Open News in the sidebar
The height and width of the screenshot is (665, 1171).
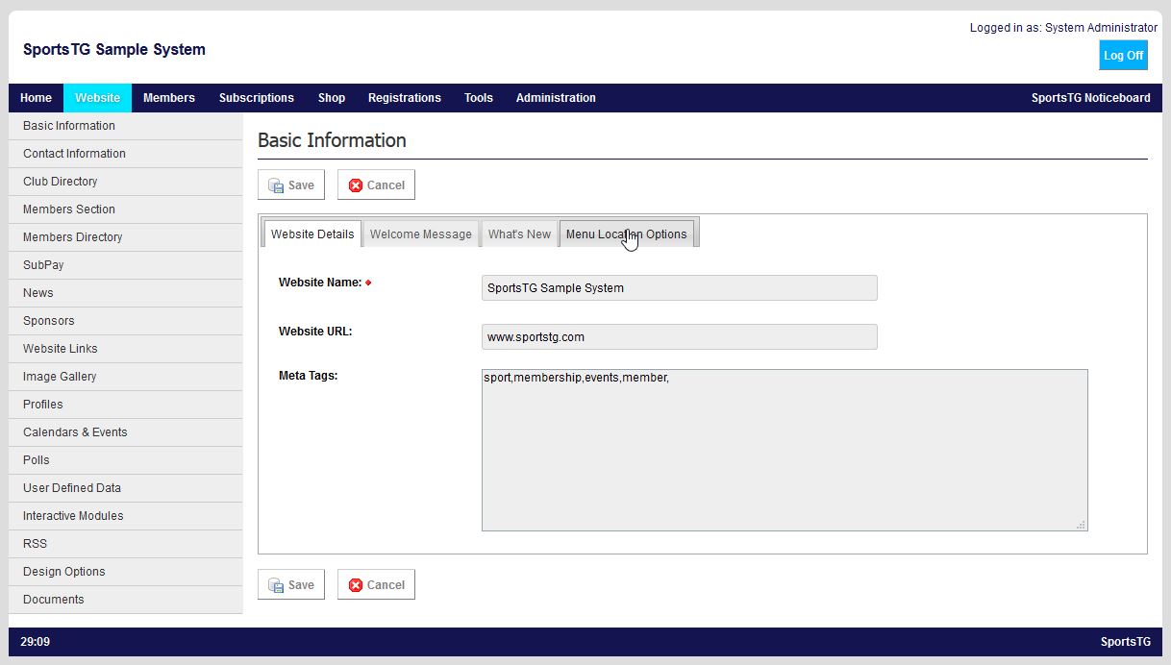pyautogui.click(x=125, y=293)
